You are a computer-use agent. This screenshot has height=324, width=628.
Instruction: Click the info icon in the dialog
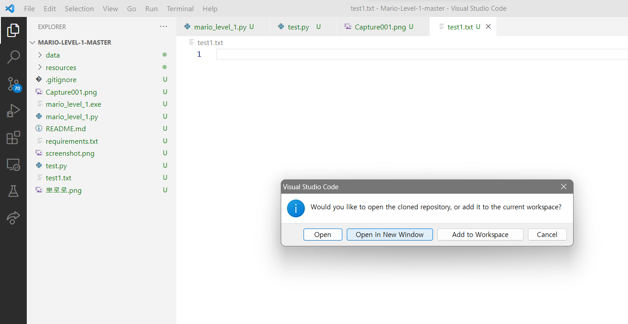pyautogui.click(x=296, y=208)
